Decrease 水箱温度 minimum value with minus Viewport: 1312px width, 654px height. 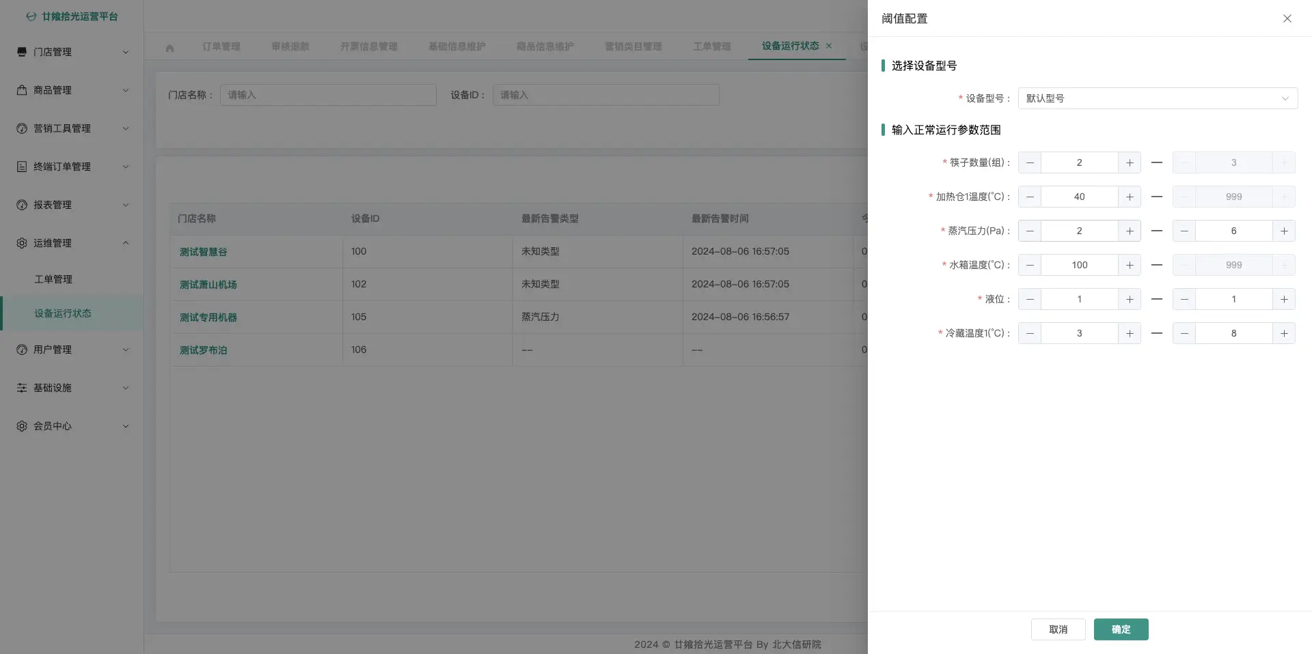point(1030,265)
